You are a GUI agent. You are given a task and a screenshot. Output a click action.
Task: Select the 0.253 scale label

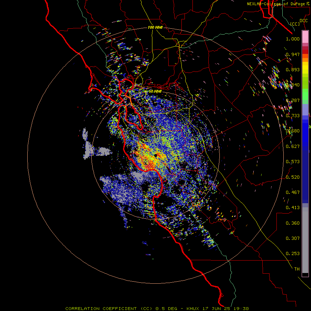tap(293, 254)
